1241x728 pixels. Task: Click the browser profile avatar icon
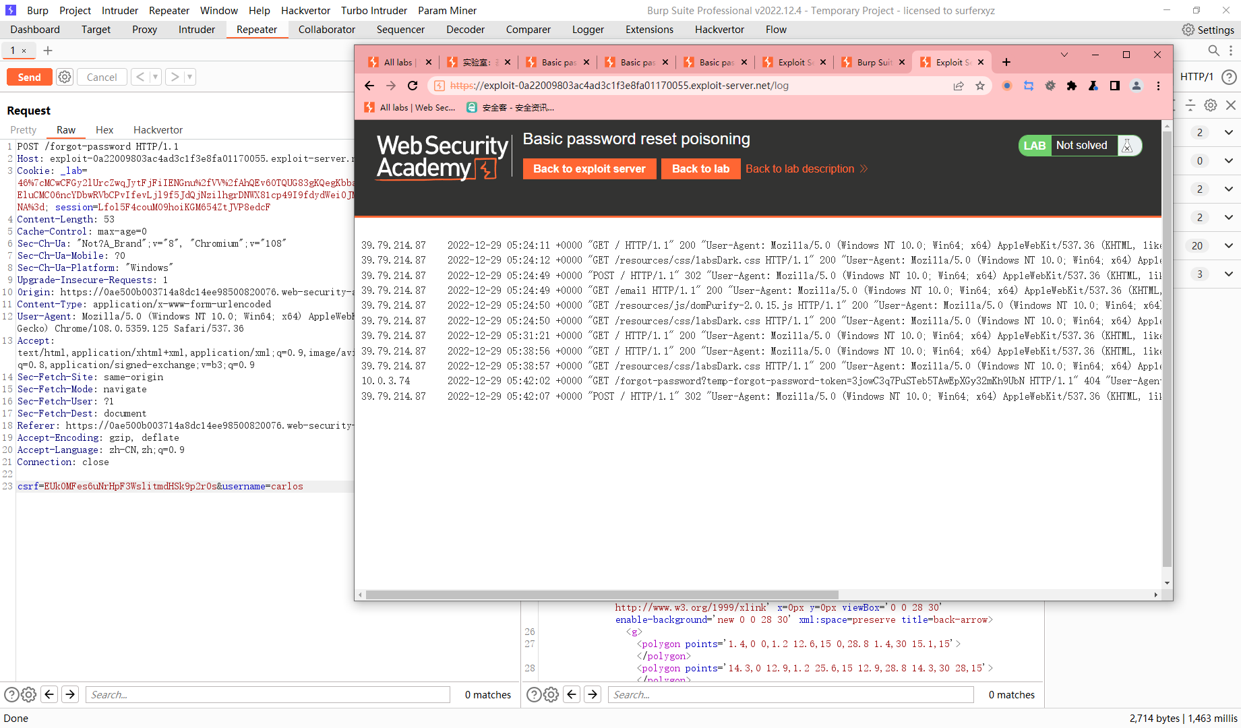coord(1137,86)
